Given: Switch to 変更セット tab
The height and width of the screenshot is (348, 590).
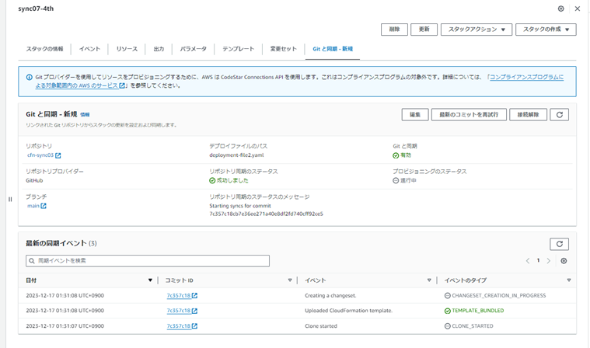Looking at the screenshot, I should pos(283,49).
